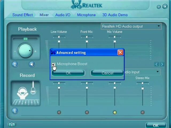The width and height of the screenshot is (171, 128).
Task: Click the right arrow to show next playback channels
Action: pyautogui.click(x=162, y=64)
